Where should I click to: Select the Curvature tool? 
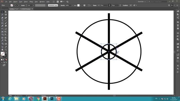[6, 18]
